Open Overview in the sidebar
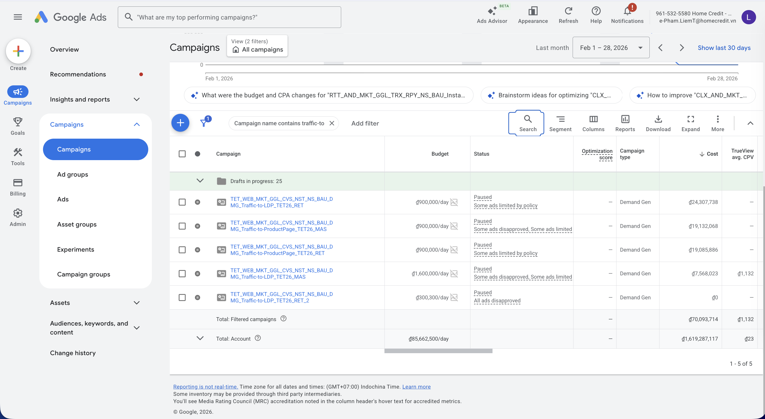Screen dimensions: 765x419 pyautogui.click(x=64, y=50)
